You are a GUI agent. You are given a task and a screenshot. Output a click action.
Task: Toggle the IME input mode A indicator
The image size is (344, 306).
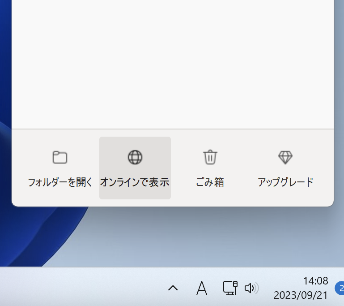pyautogui.click(x=202, y=288)
